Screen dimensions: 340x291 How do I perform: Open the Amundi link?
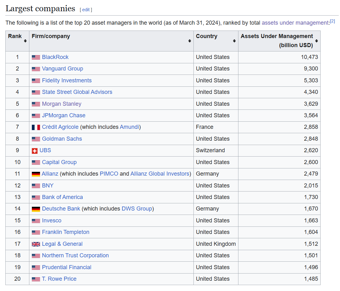129,127
